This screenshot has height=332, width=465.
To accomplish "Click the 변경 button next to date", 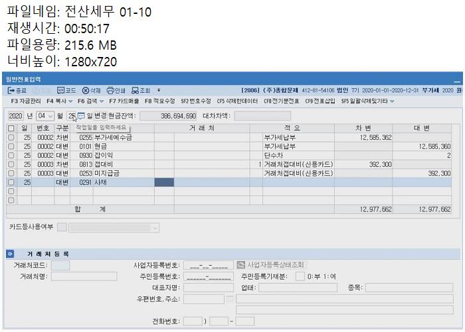I will tap(100, 116).
